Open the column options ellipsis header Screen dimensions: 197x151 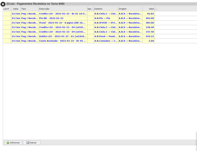pos(156,9)
